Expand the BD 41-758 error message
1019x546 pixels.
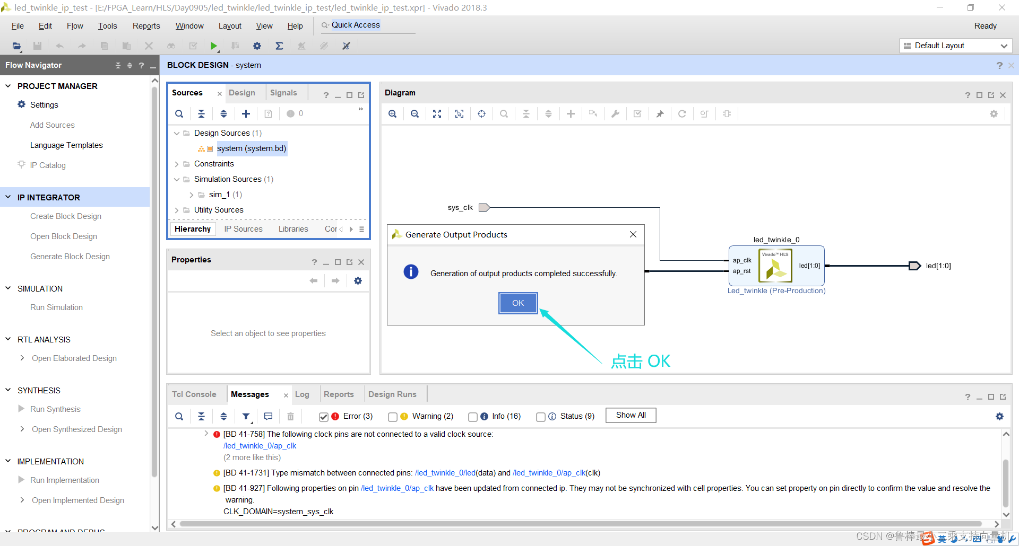pyautogui.click(x=206, y=434)
